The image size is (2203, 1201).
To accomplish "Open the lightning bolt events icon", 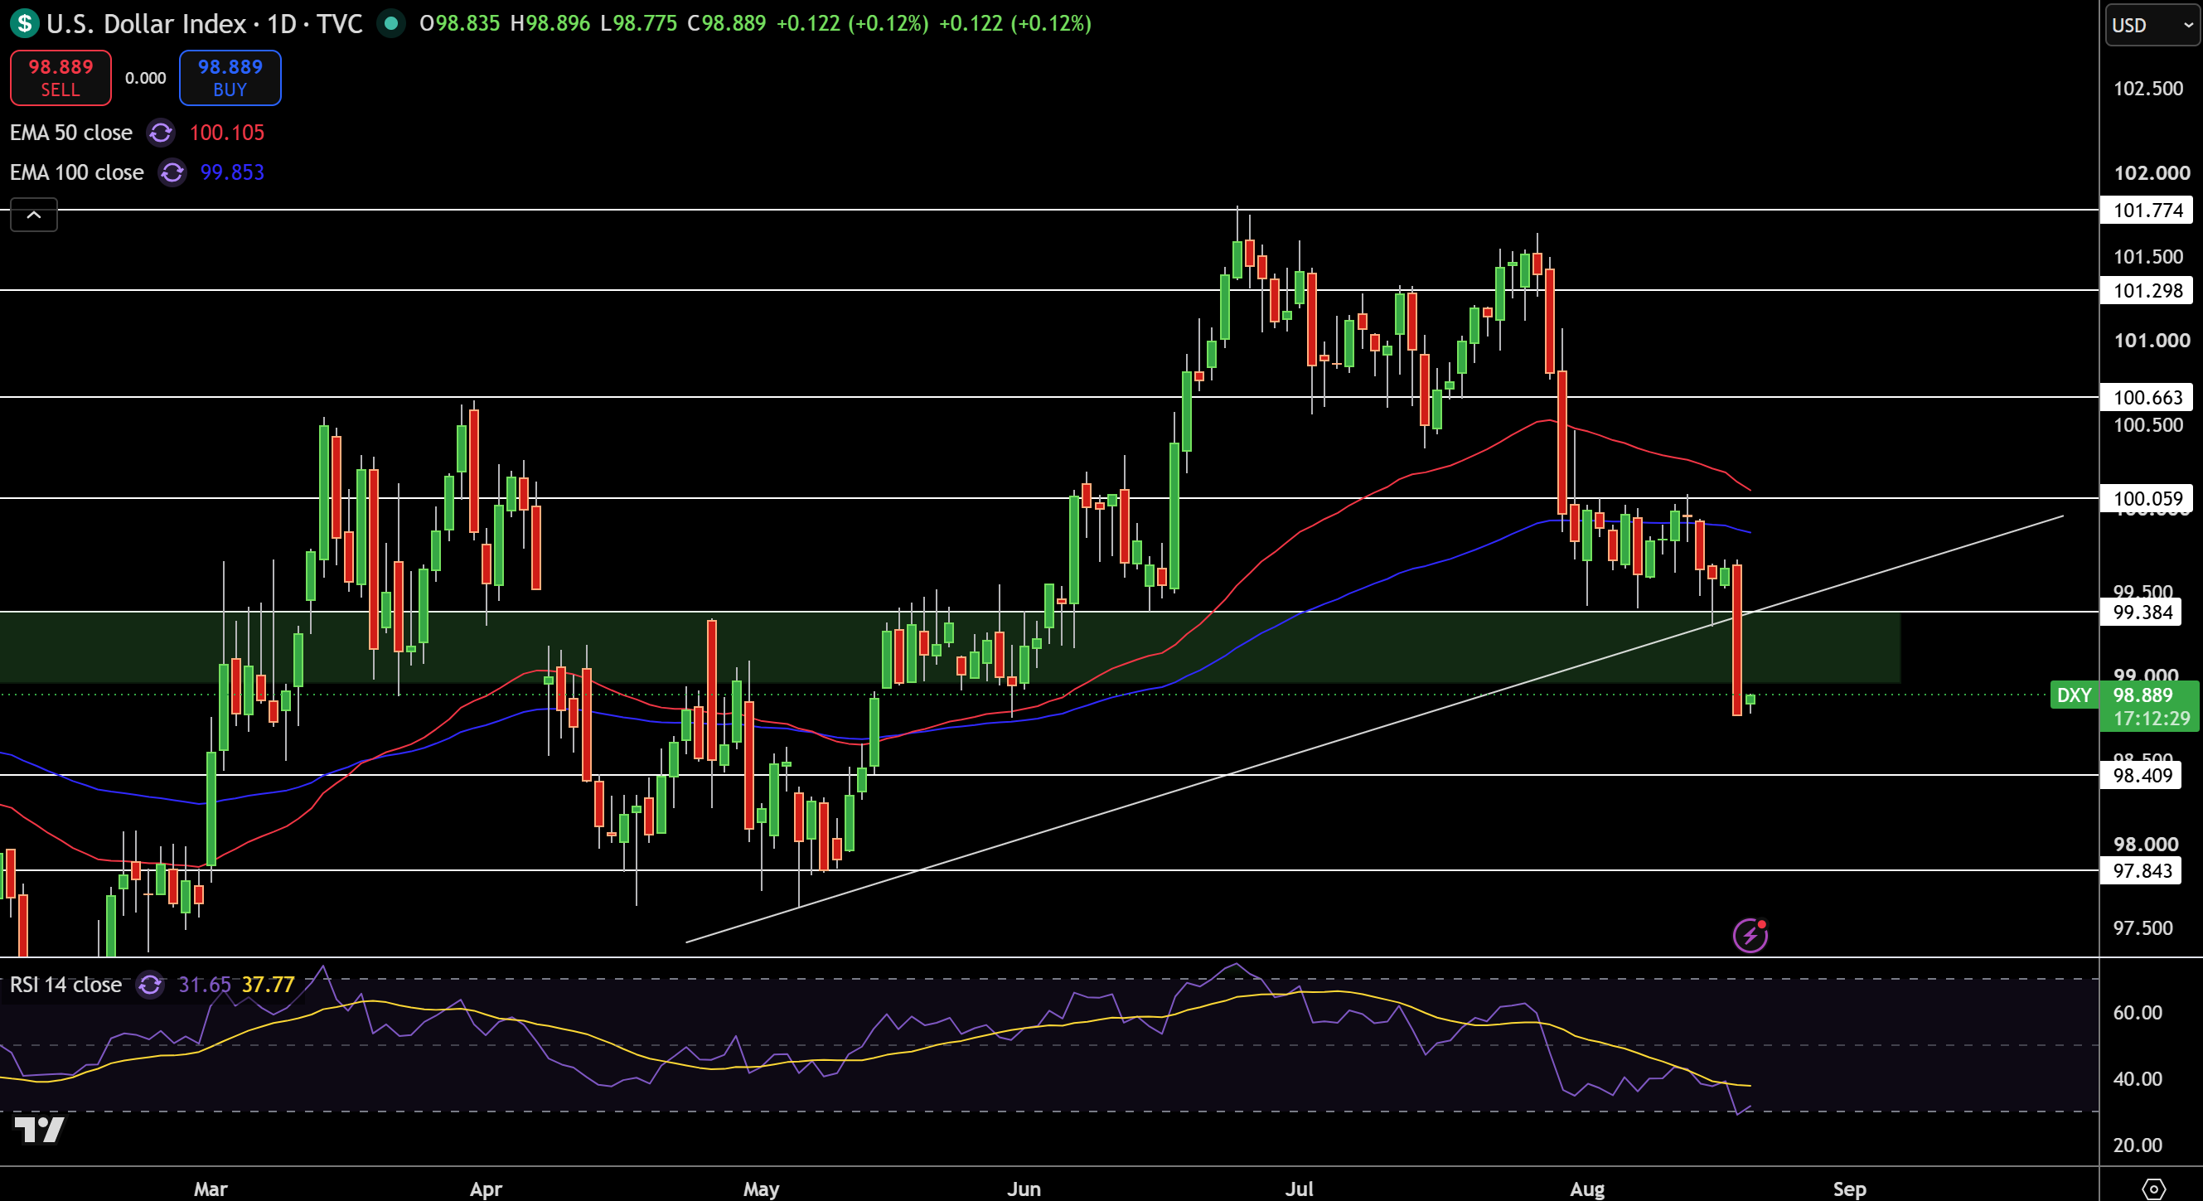I will pyautogui.click(x=1750, y=934).
